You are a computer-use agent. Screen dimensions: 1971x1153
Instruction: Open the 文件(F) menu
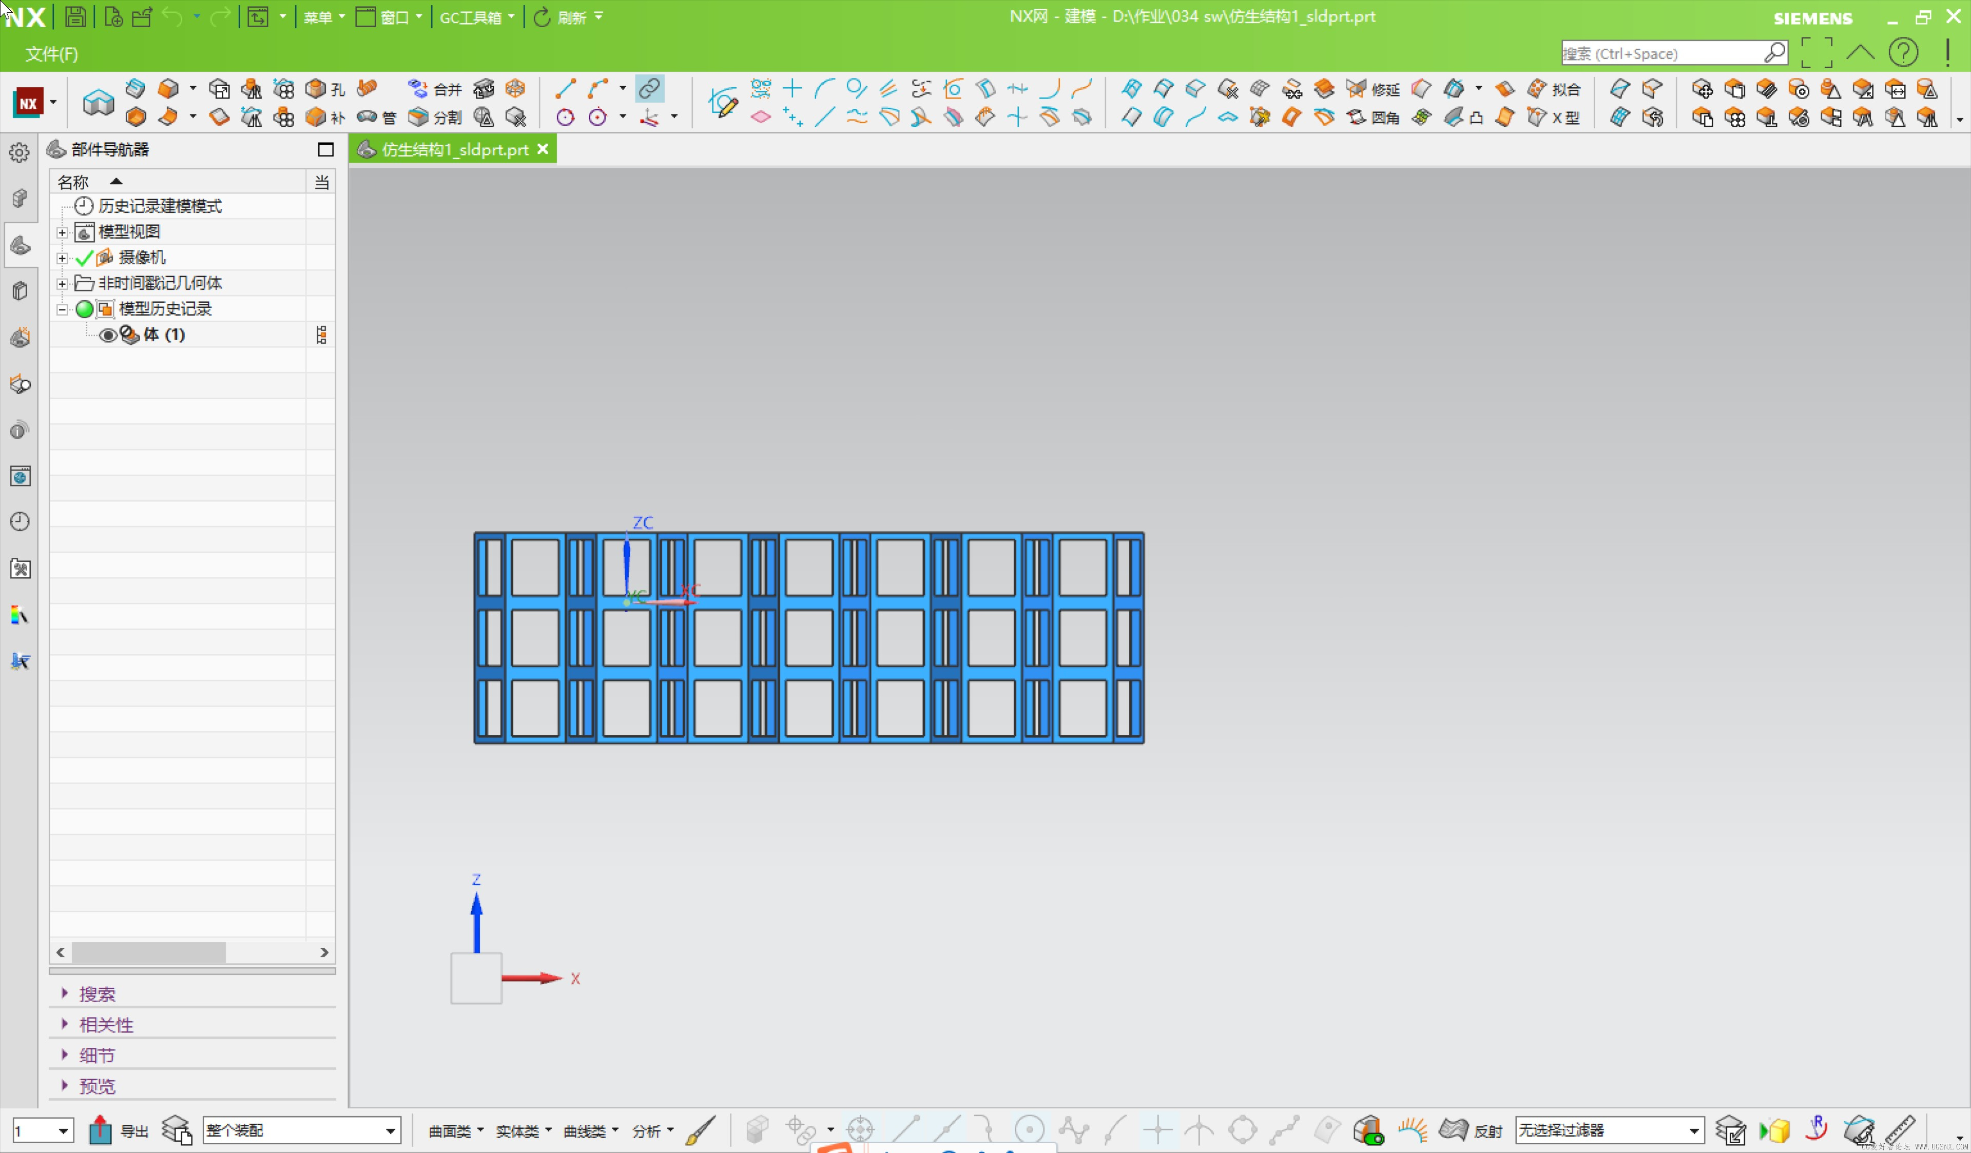[52, 54]
